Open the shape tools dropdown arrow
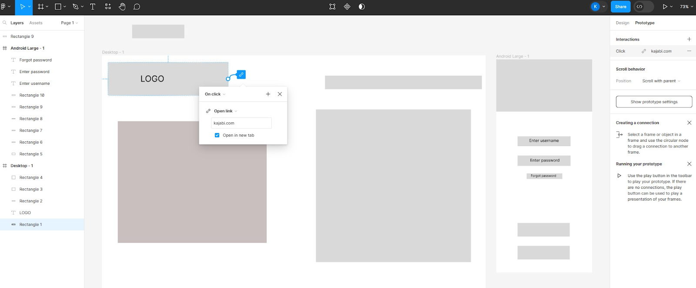The image size is (696, 288). 65,7
